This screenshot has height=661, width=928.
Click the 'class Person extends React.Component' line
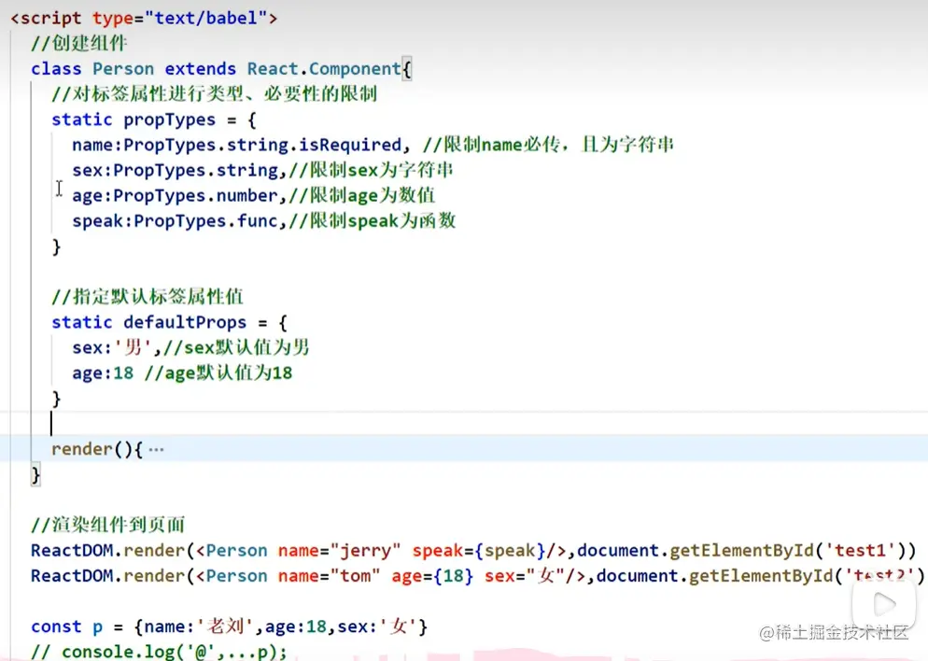[x=221, y=69]
